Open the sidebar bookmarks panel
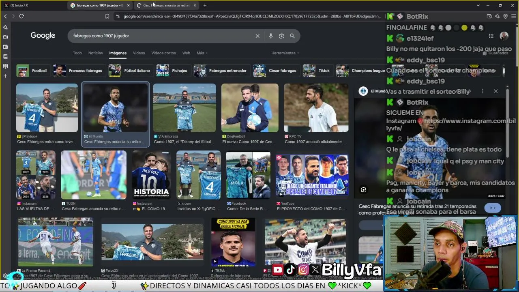 tap(5, 56)
